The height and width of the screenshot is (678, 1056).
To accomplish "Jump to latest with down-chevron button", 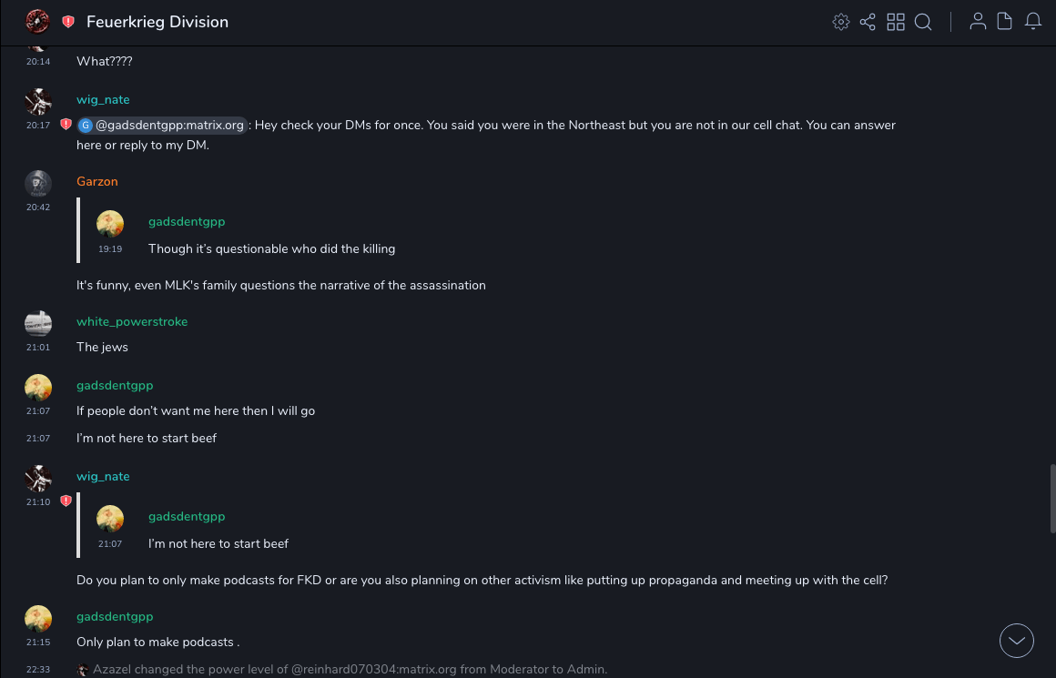I will tap(1017, 641).
